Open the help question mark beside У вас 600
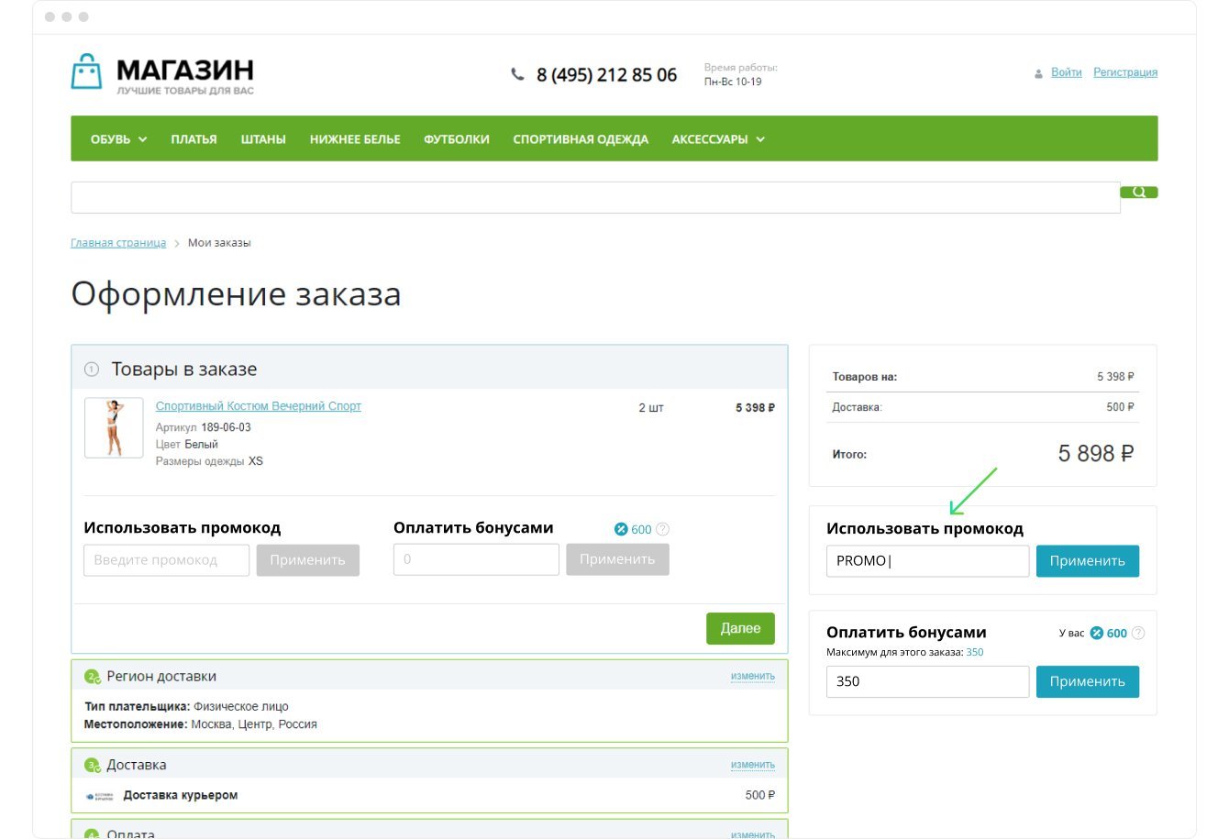This screenshot has height=839, width=1229. click(x=1138, y=633)
